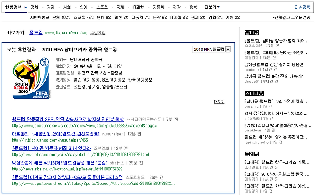Select the 연예 category

pos(84,7)
